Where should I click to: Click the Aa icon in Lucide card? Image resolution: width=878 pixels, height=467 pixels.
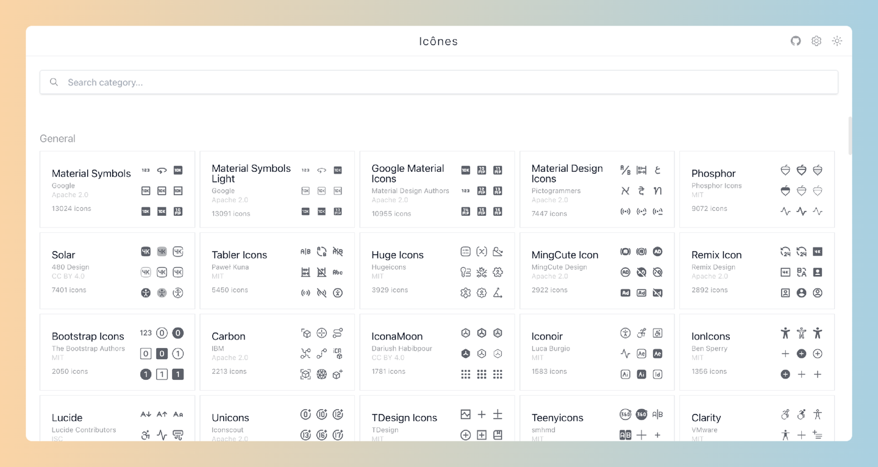pyautogui.click(x=178, y=415)
